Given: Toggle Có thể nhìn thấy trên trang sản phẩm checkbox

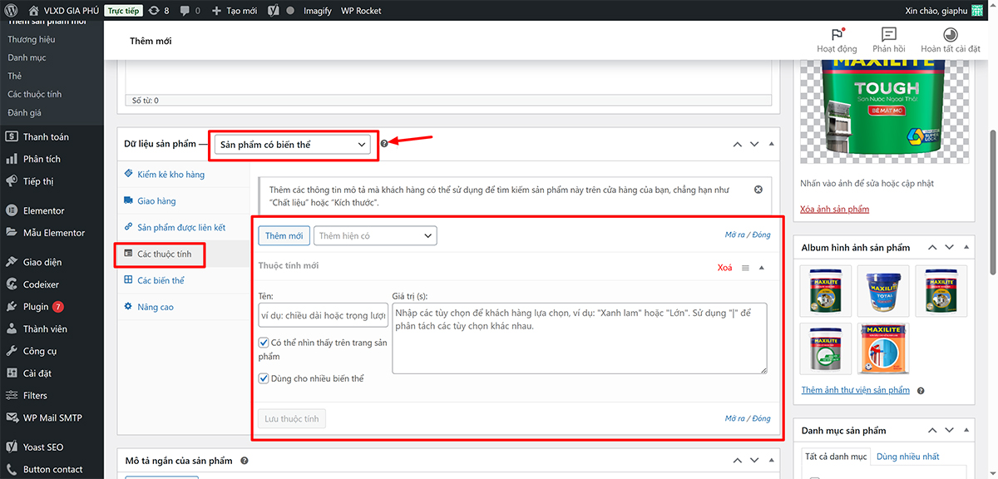Looking at the screenshot, I should [264, 343].
